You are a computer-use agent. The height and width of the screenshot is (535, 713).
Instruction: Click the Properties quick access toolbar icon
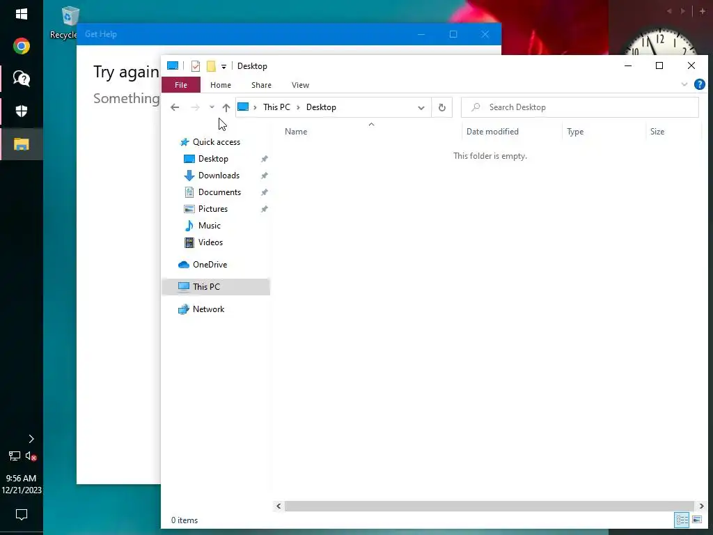pos(196,66)
